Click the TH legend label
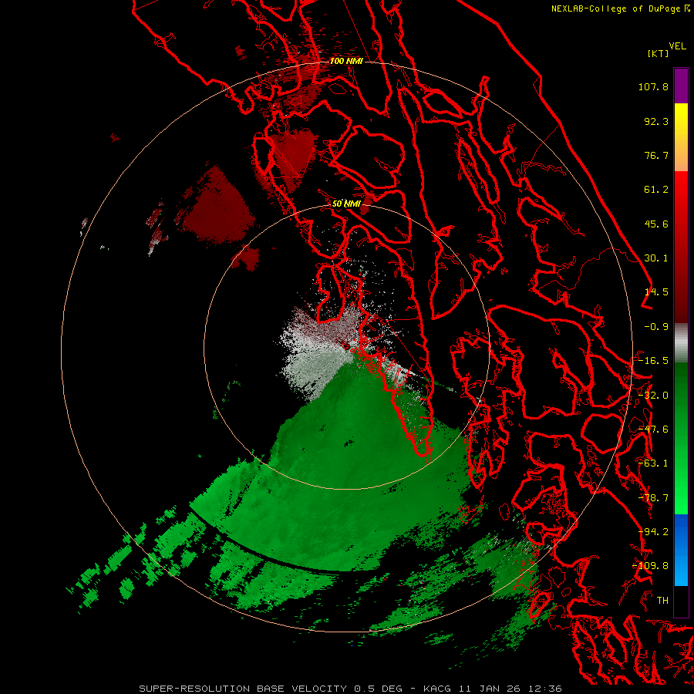This screenshot has height=694, width=694. pyautogui.click(x=662, y=601)
